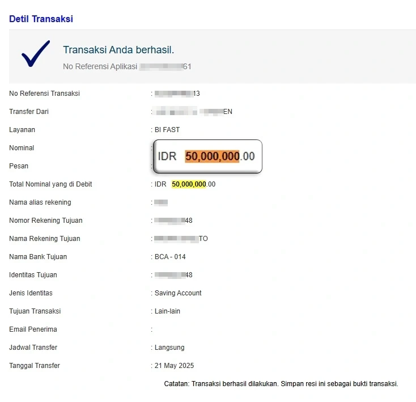Click the Nomor Rekening Tujuan value

point(173,221)
